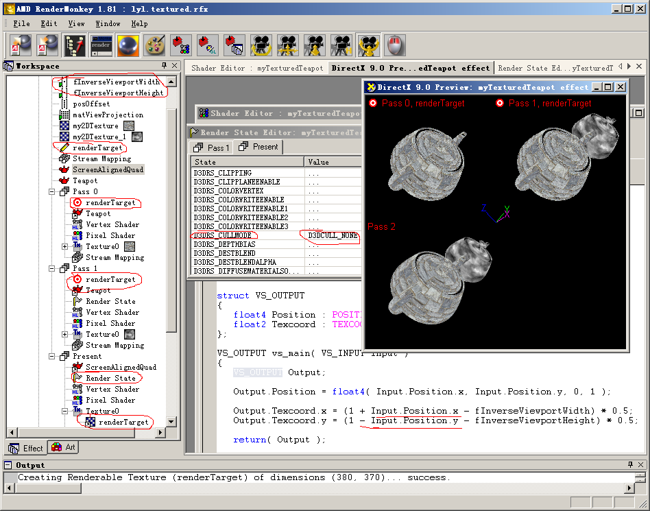Viewport: 650px width, 511px height.
Task: Select the rotate camera tool
Action: tap(261, 45)
